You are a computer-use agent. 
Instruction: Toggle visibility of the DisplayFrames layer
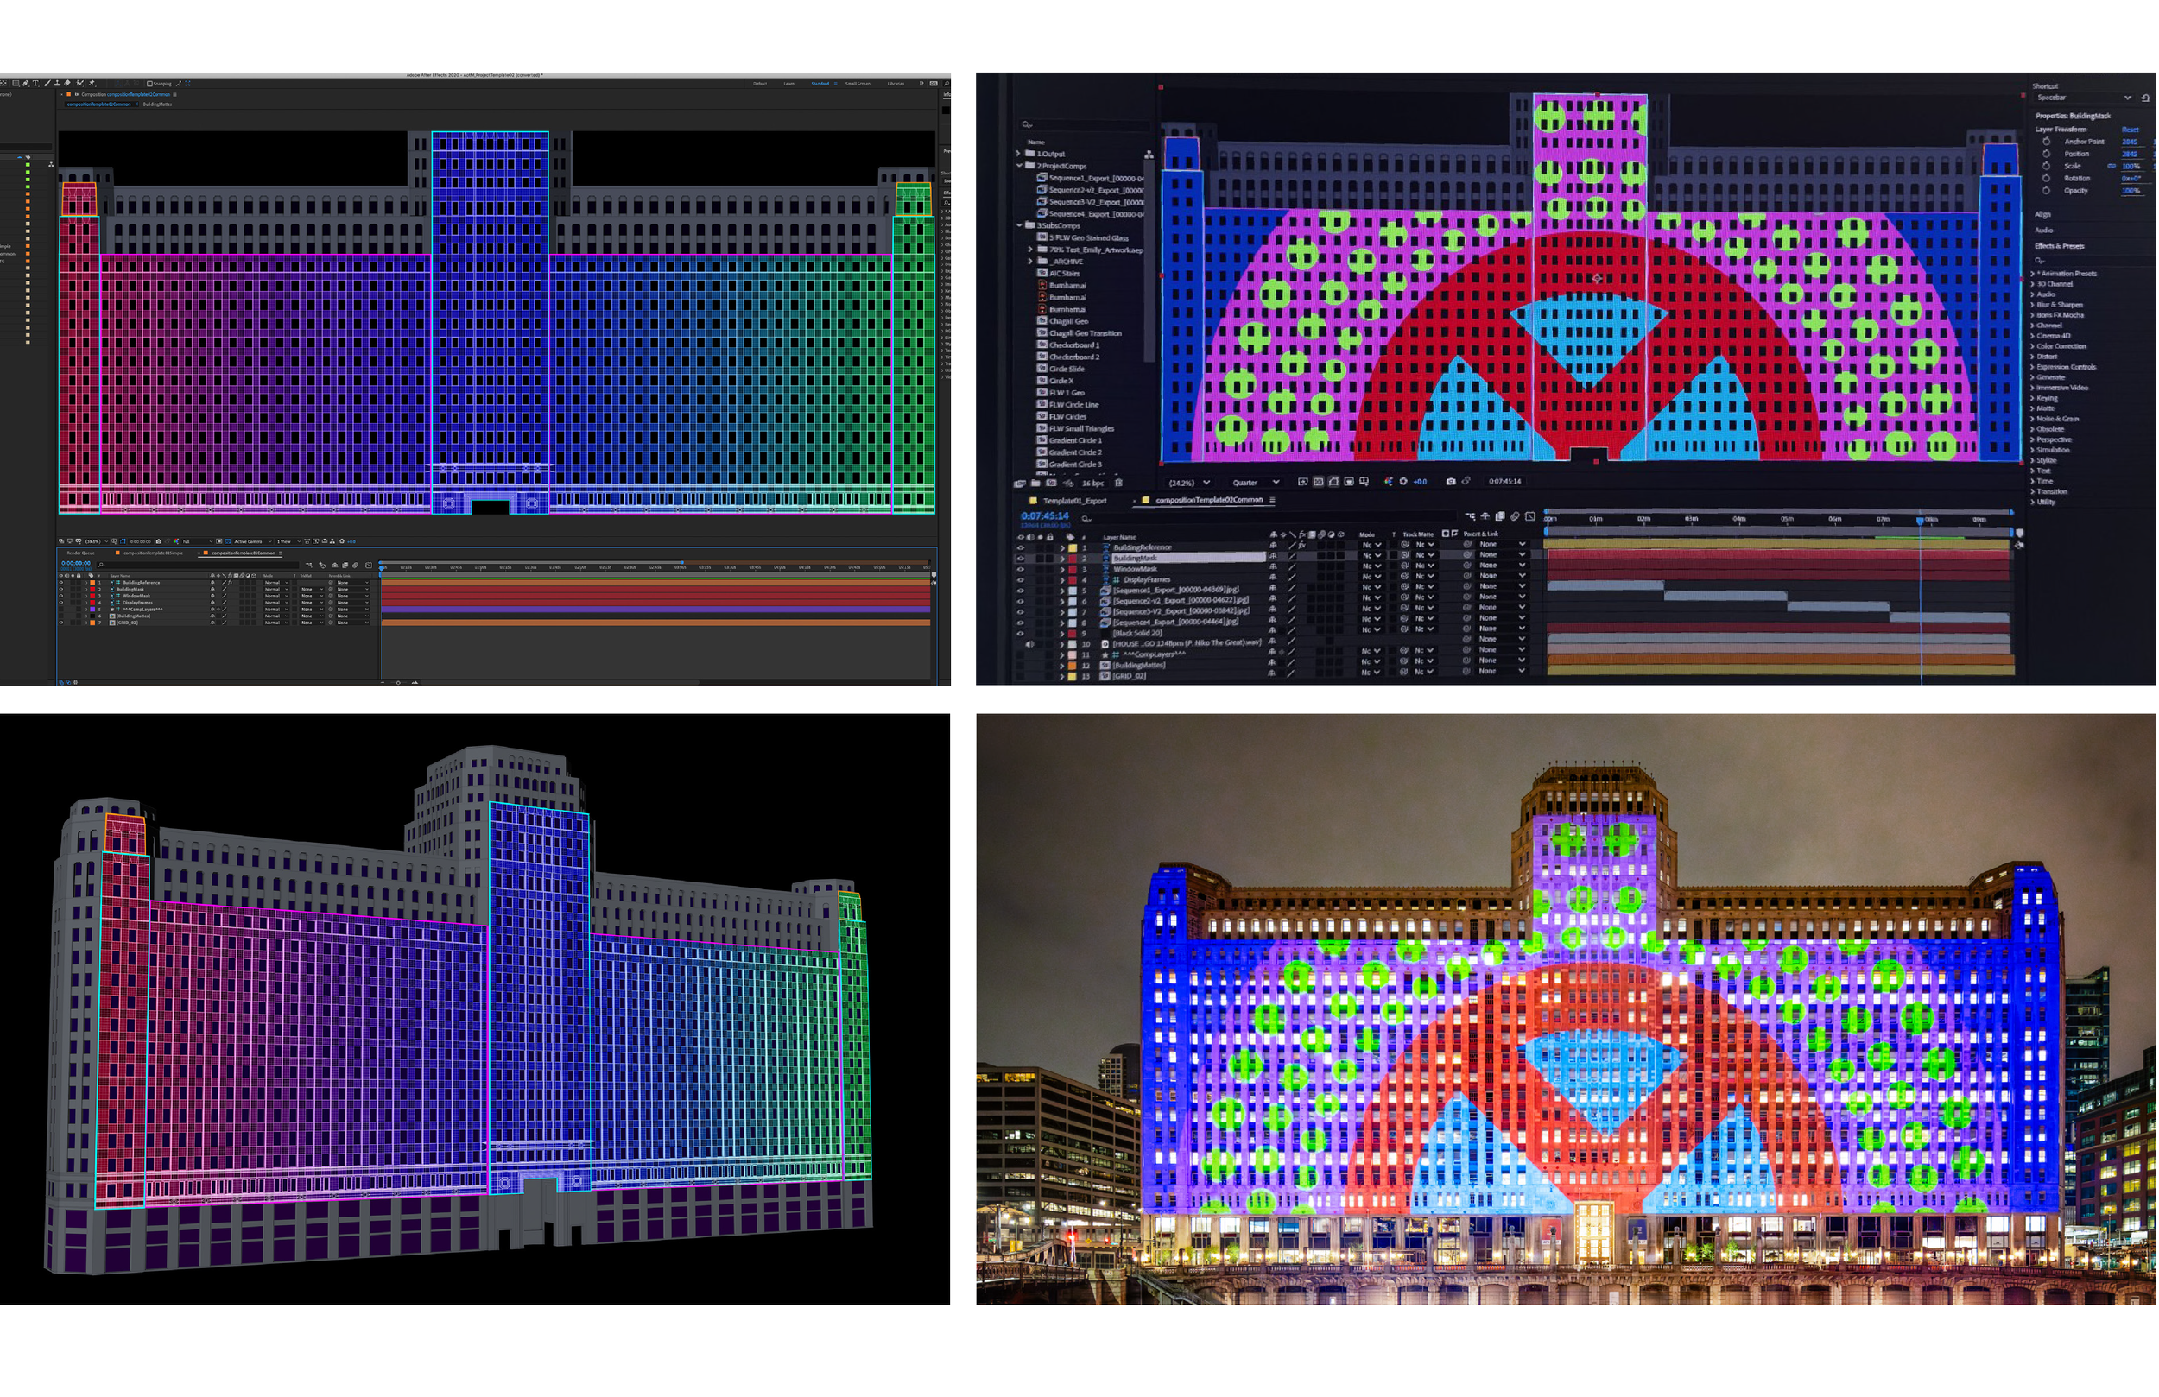coord(1020,579)
